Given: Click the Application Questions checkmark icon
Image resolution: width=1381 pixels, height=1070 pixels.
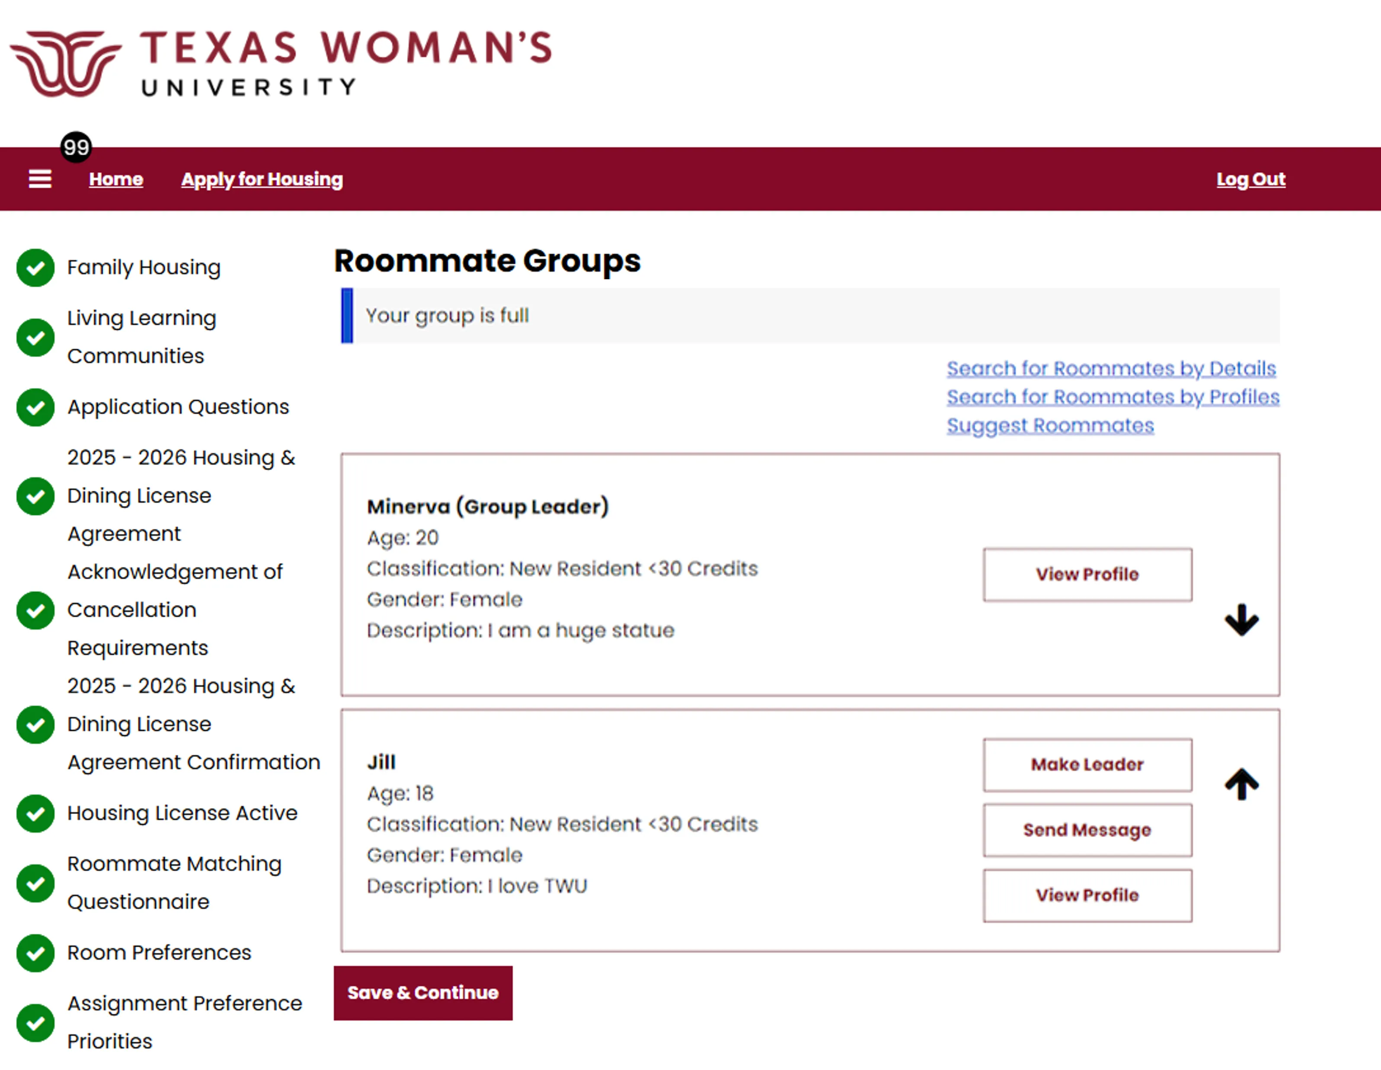Looking at the screenshot, I should click(x=35, y=407).
